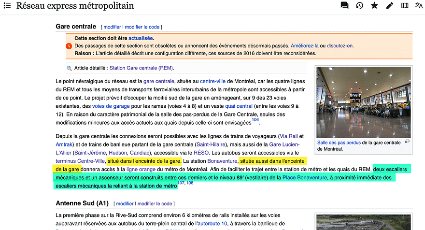Screen dimensions: 425x230
Task: Click 'modifier le code' beside Gare centrale
Action: (x=142, y=27)
